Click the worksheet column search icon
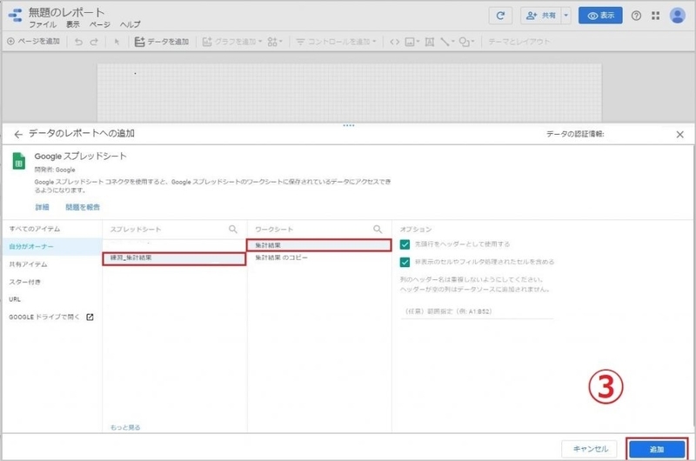This screenshot has height=461, width=696. [x=378, y=229]
